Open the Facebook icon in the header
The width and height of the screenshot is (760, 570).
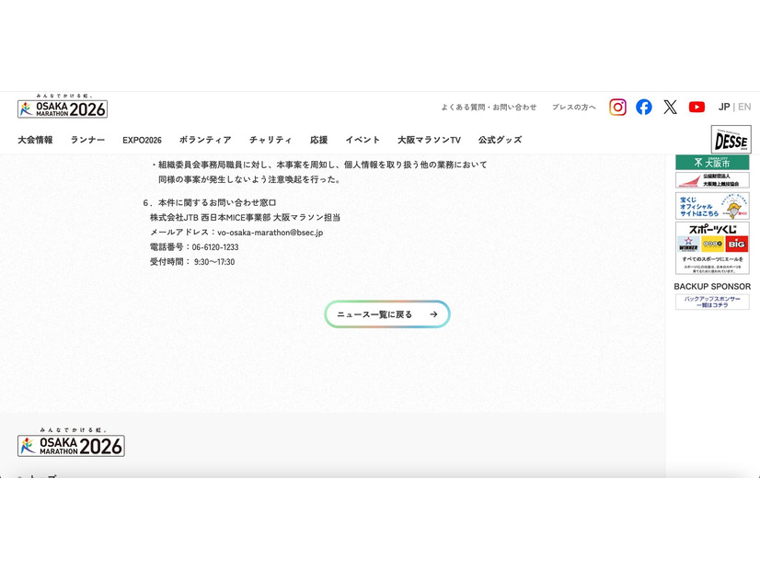[643, 107]
